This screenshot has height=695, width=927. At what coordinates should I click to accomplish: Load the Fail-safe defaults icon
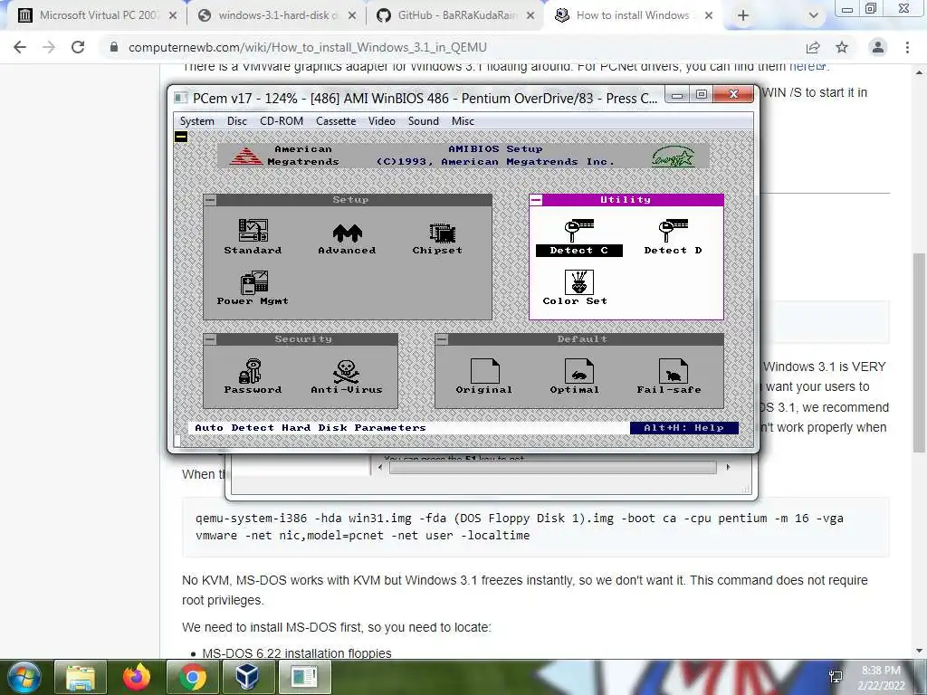[669, 376]
